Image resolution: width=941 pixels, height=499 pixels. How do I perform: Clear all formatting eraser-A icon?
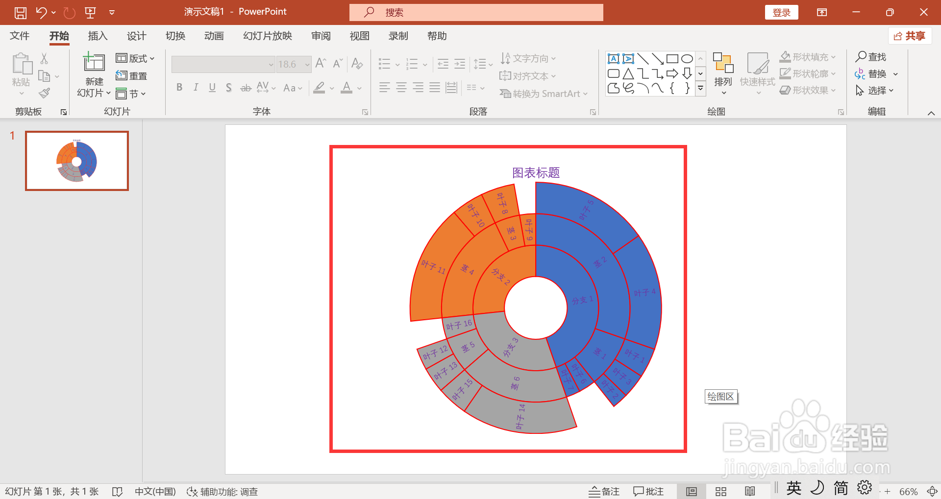[357, 64]
